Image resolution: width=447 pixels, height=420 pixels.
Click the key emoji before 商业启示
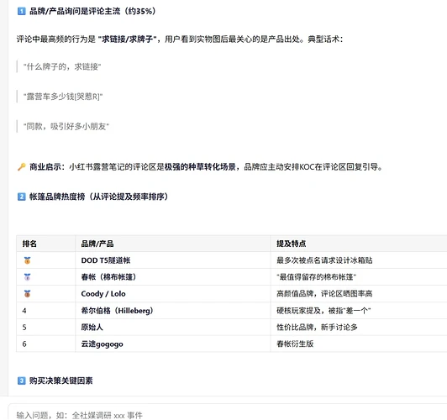point(22,166)
